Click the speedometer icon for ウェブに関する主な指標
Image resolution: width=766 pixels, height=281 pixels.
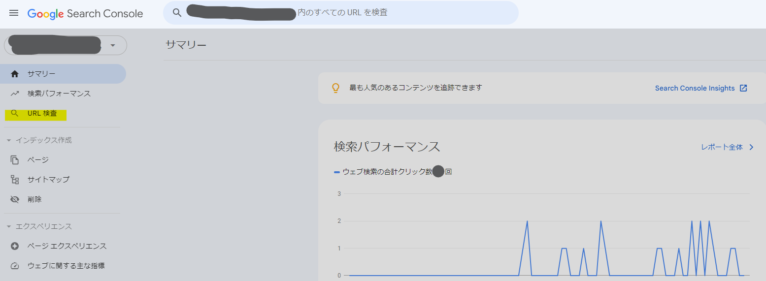pyautogui.click(x=15, y=266)
